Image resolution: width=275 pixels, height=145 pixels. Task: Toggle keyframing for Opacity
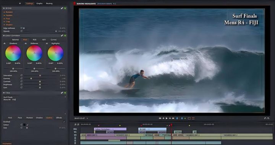click(21, 31)
